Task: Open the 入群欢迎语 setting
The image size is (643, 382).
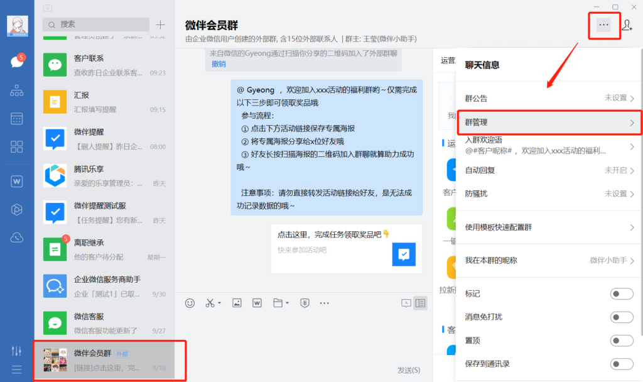Action: (x=549, y=146)
